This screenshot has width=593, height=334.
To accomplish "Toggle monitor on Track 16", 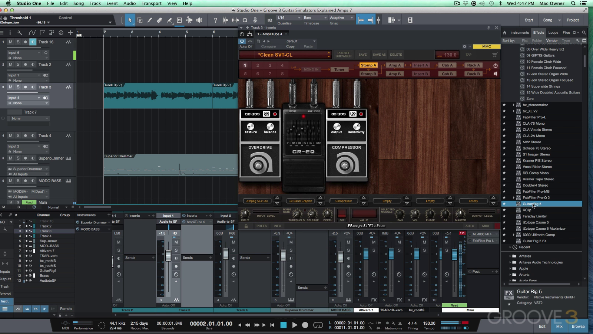I will coord(33,42).
